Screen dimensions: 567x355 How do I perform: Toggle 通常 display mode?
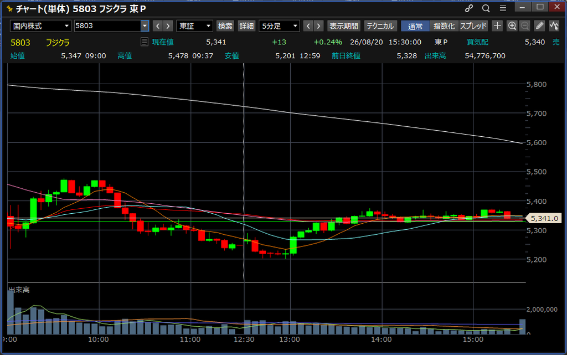415,26
